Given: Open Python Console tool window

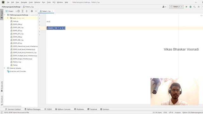Looking at the screenshot, I should 63,109.
